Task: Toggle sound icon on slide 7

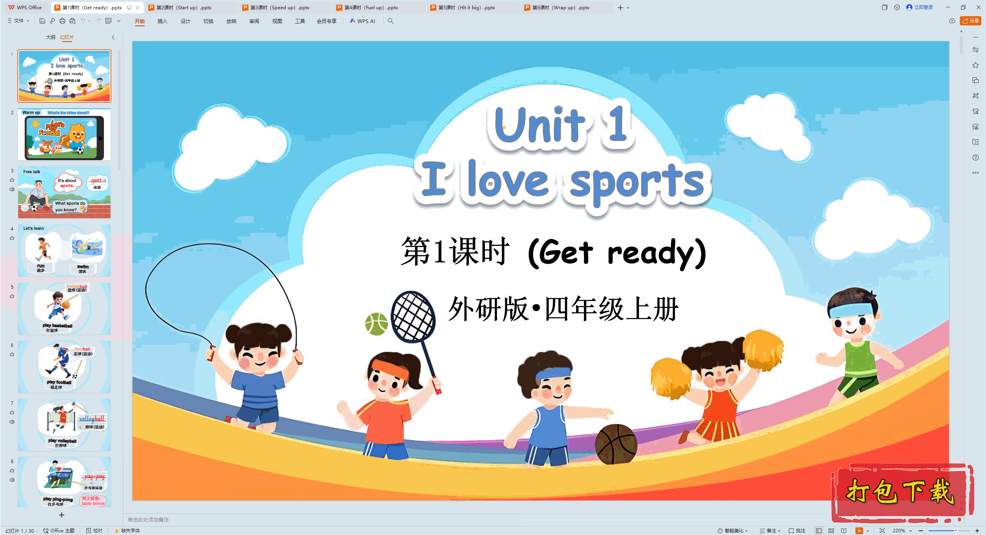Action: click(x=12, y=422)
